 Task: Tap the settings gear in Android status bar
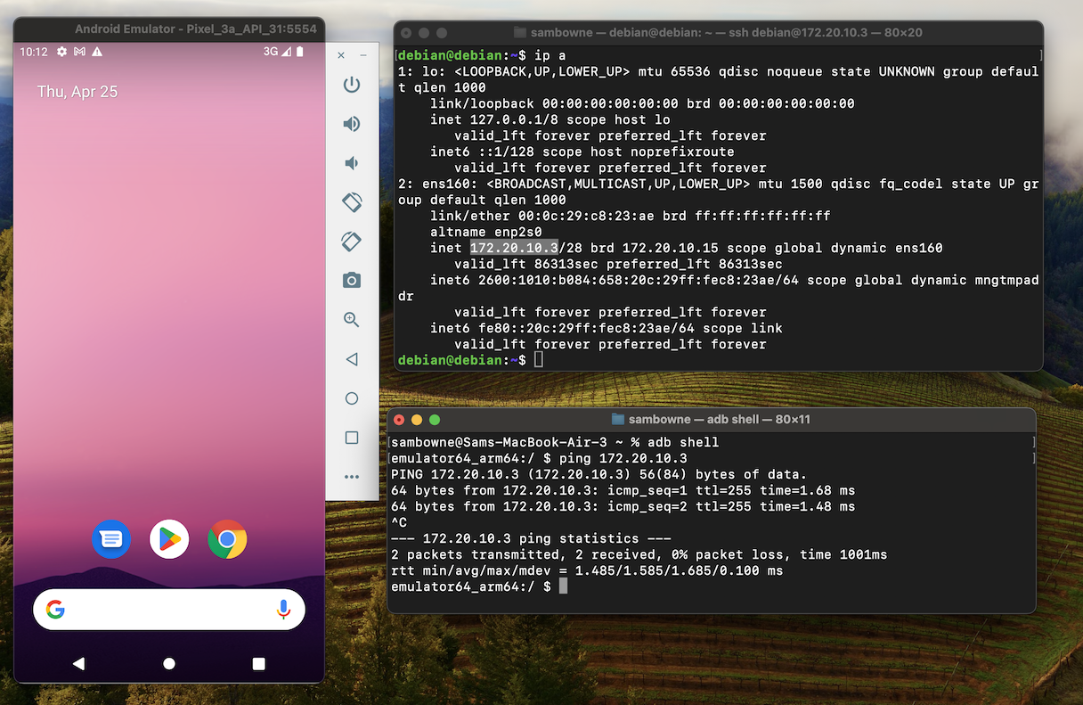pos(61,52)
